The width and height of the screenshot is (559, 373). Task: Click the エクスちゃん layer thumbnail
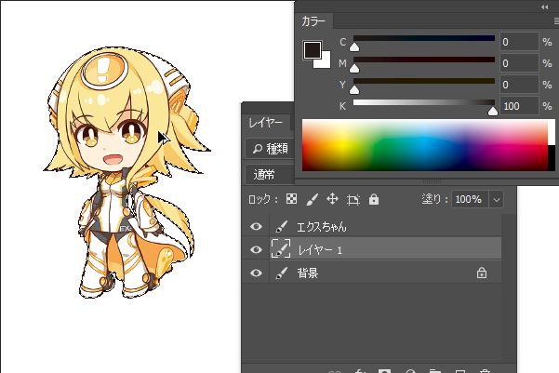tap(281, 226)
